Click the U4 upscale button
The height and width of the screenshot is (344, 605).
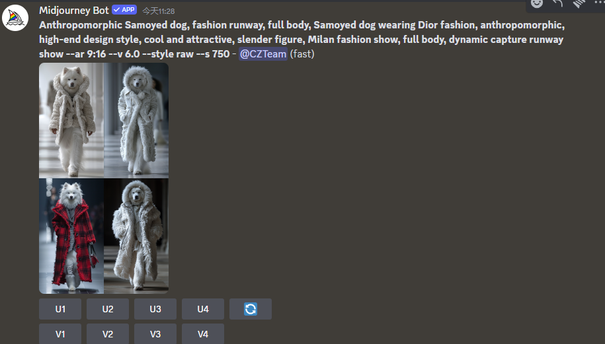click(x=203, y=309)
